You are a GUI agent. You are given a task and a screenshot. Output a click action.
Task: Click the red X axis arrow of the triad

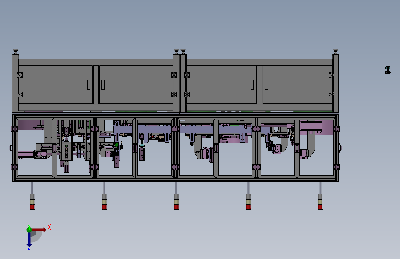click(x=39, y=230)
